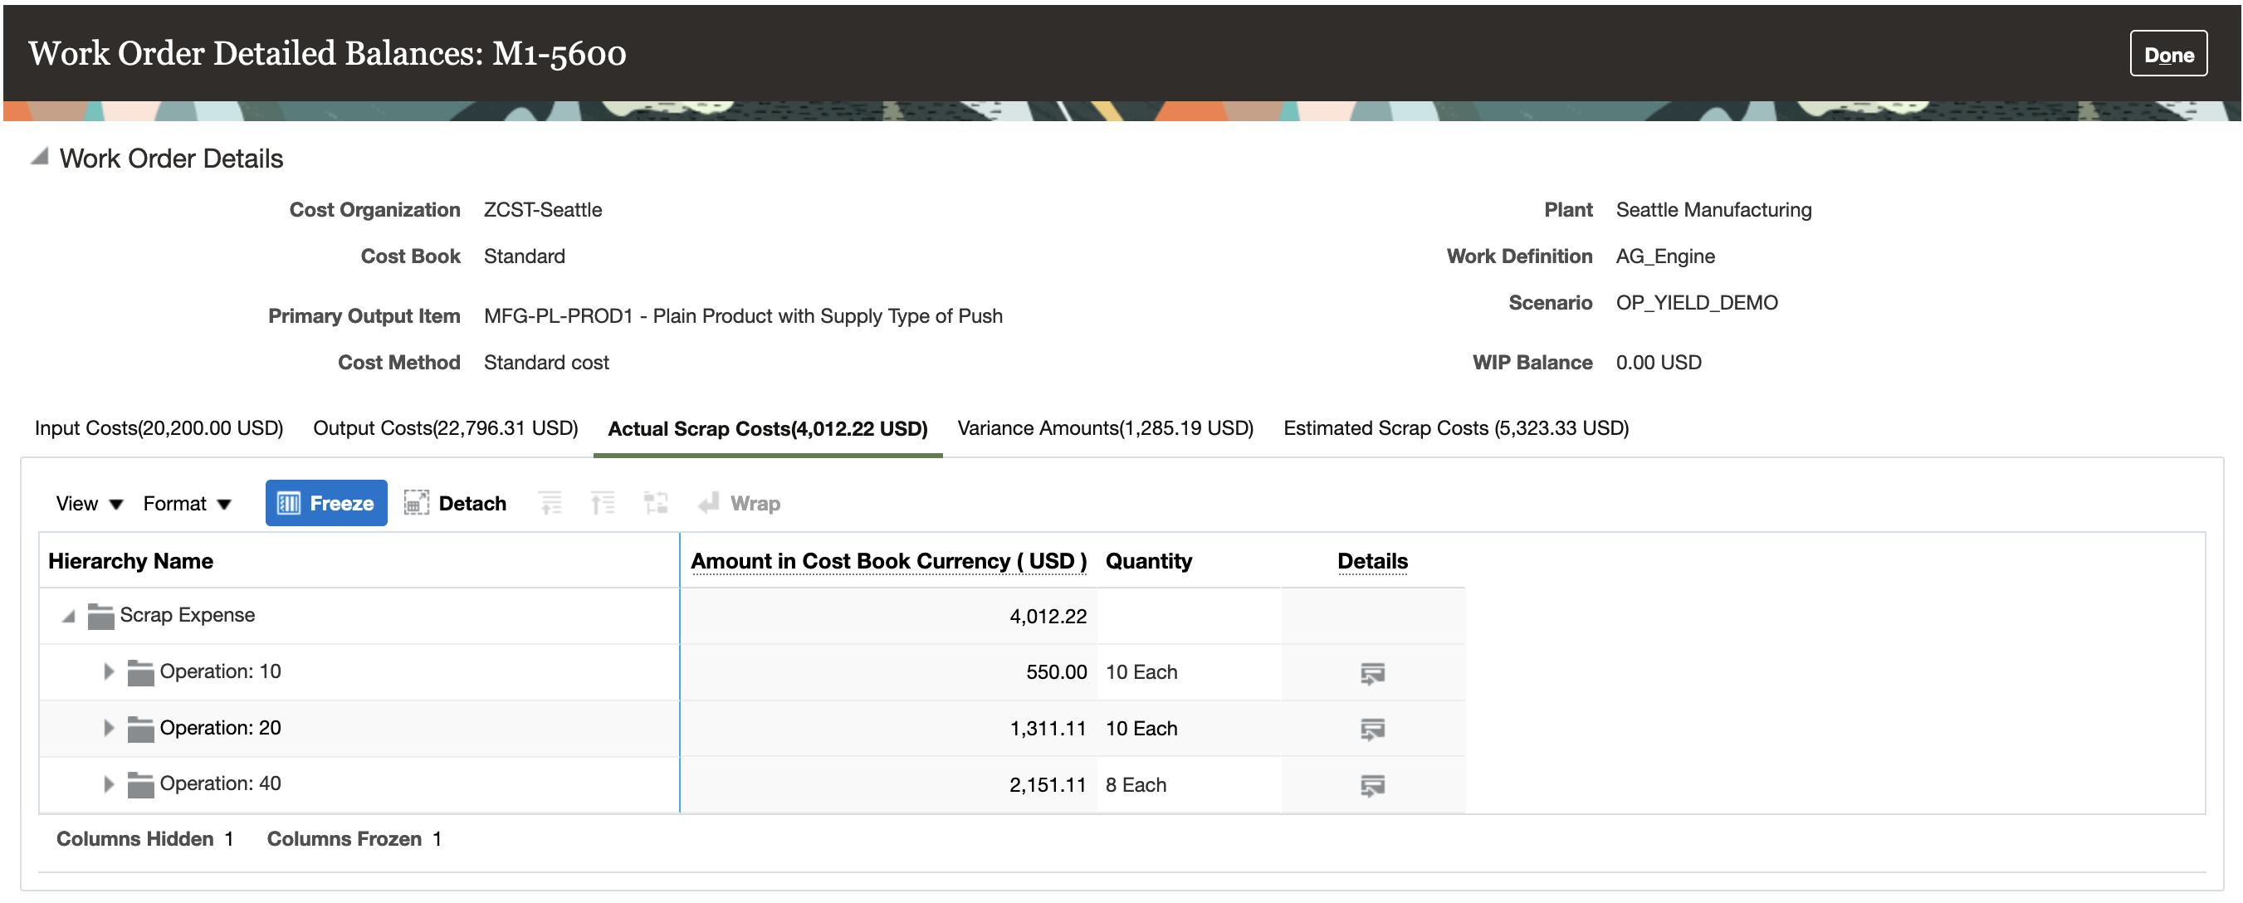
Task: Expand the Operation: 40 tree node
Action: [108, 783]
